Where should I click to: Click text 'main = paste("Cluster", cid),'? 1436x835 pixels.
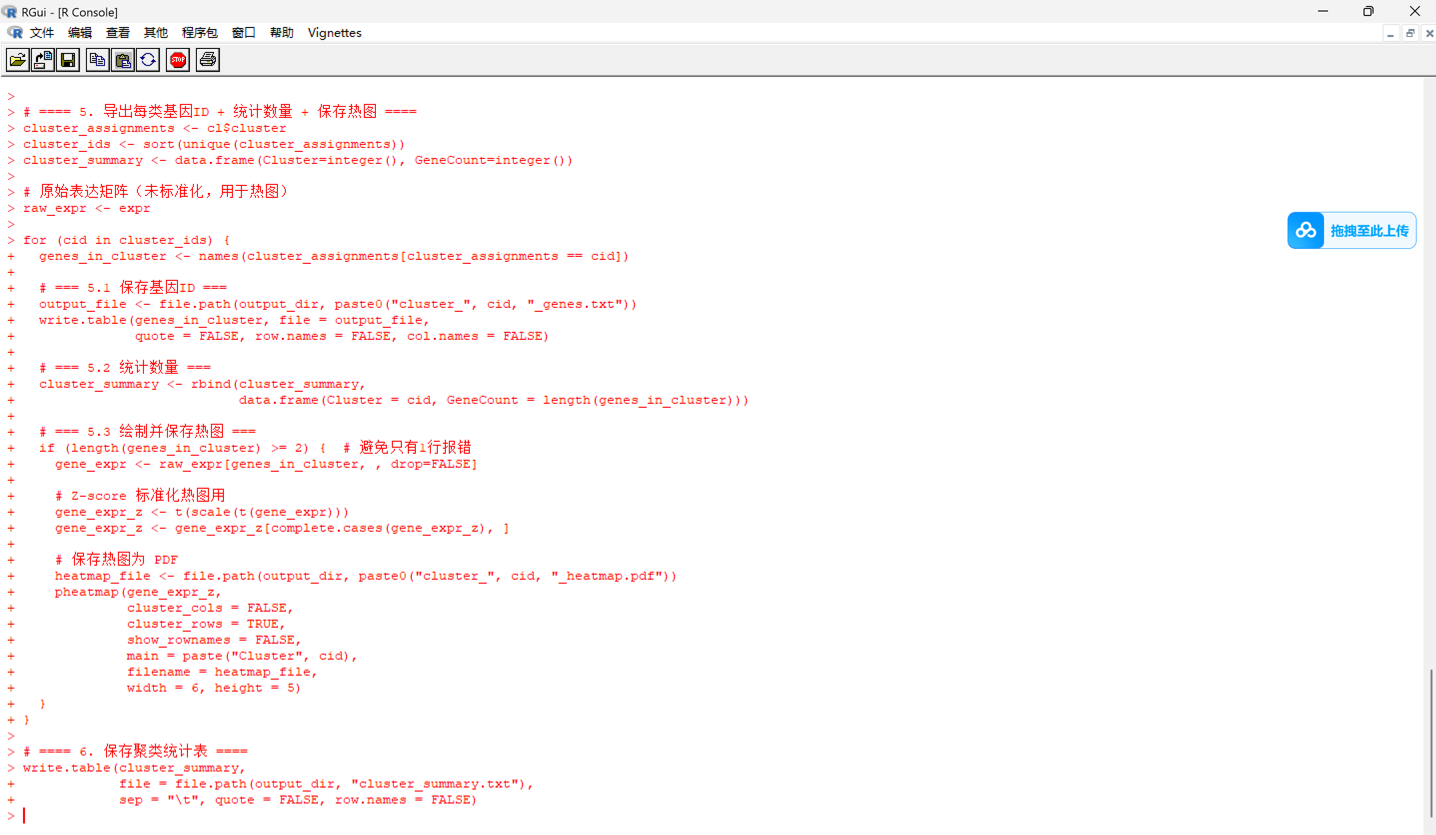click(241, 656)
